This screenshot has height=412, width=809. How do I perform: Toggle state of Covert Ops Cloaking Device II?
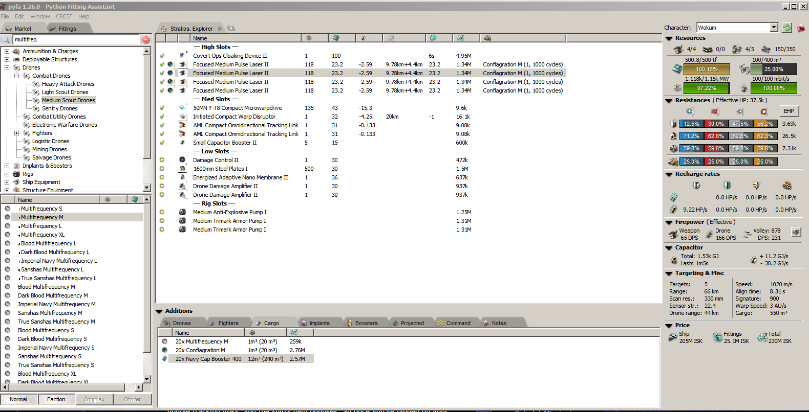pyautogui.click(x=162, y=56)
